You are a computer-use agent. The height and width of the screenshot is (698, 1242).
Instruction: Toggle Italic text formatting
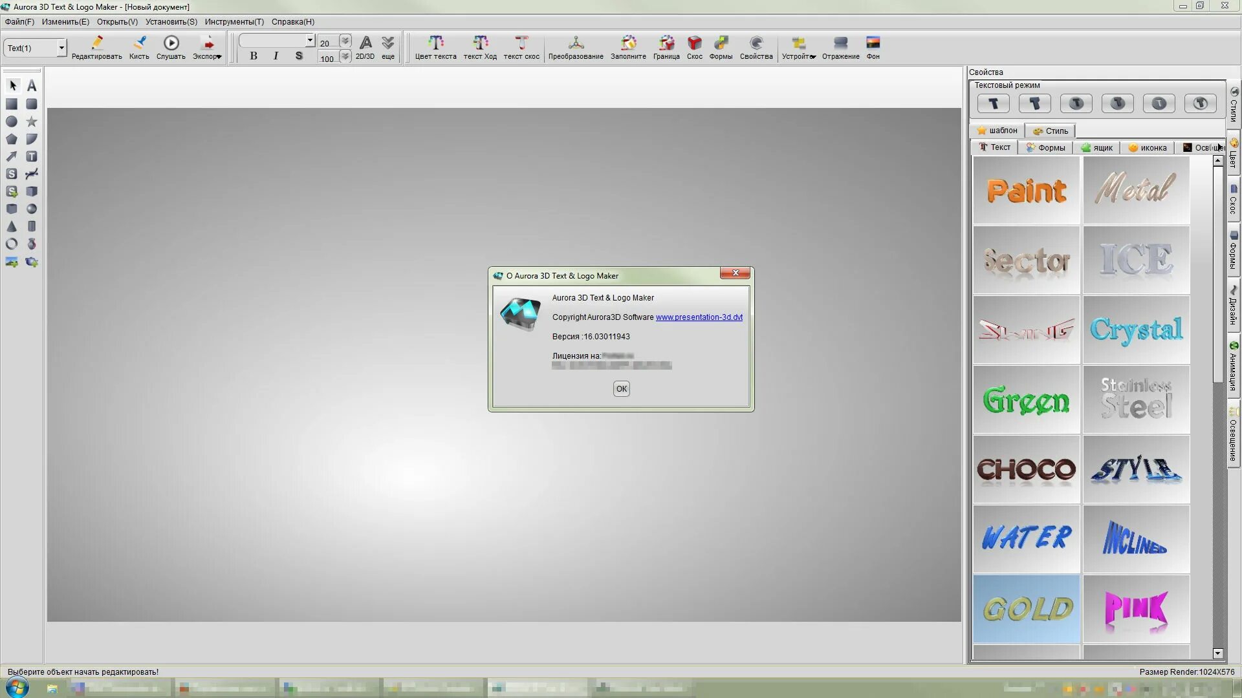[x=276, y=56]
